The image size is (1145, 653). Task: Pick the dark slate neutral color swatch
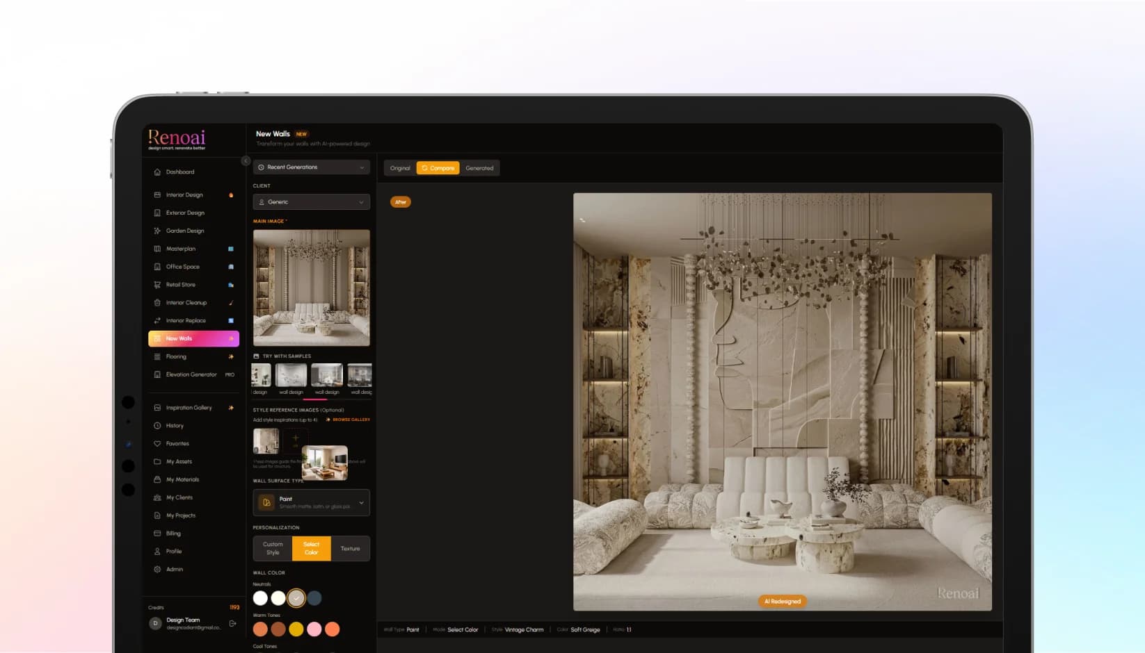tap(314, 597)
